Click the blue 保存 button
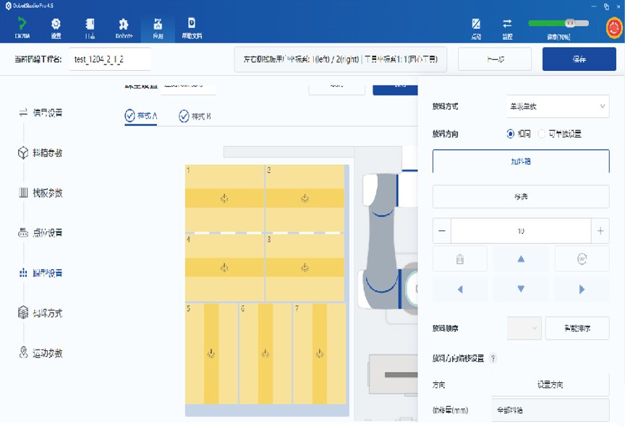Screen dimensions: 625x427 tap(579, 59)
